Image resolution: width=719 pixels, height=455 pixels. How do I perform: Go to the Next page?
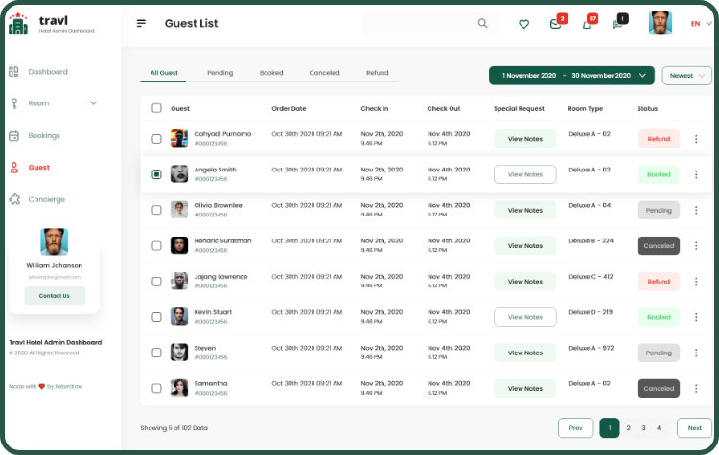coord(694,428)
